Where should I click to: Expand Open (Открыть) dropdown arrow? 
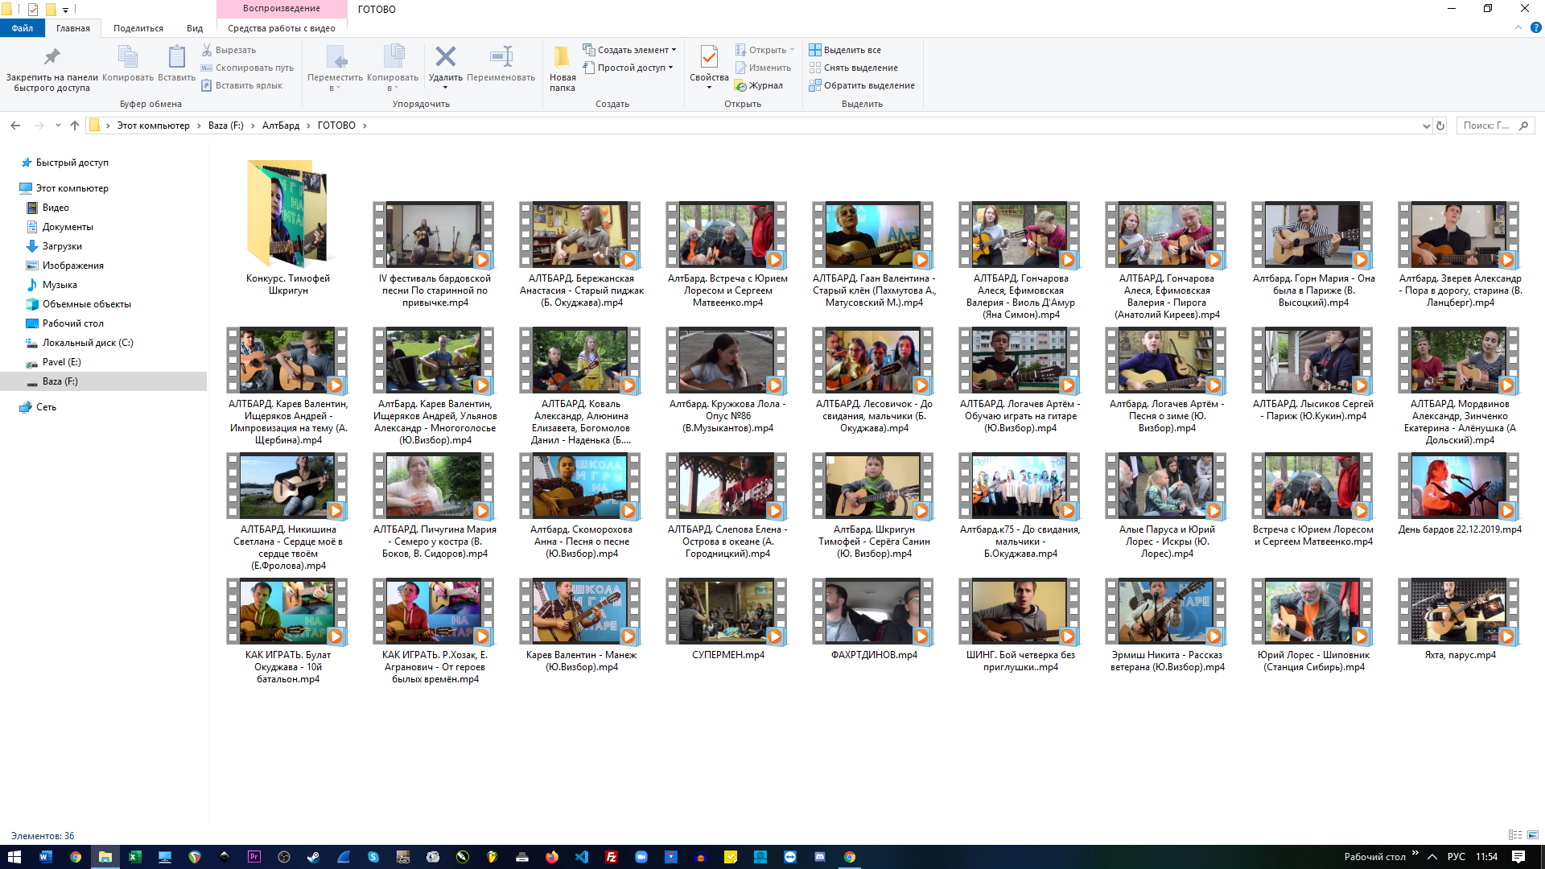coord(792,50)
